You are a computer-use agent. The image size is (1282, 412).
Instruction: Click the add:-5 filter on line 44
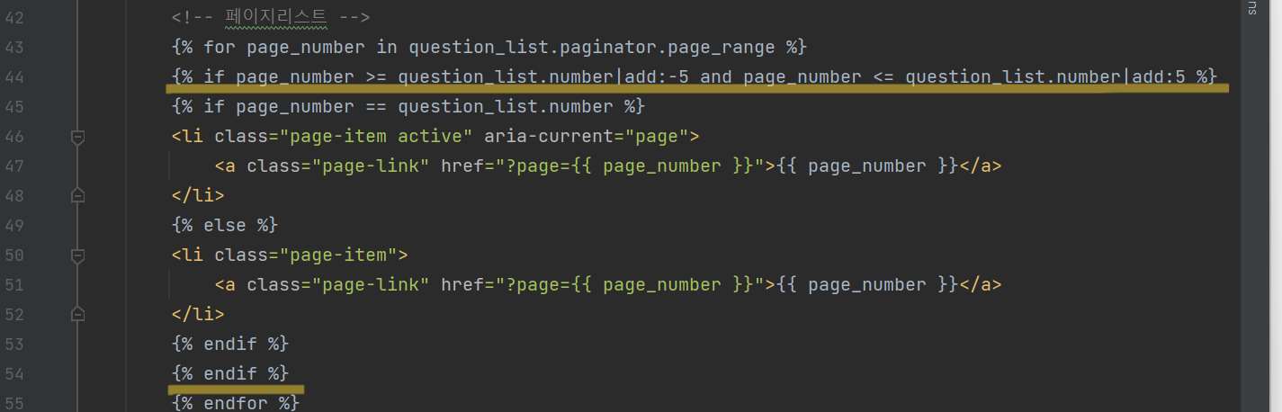[x=657, y=76]
